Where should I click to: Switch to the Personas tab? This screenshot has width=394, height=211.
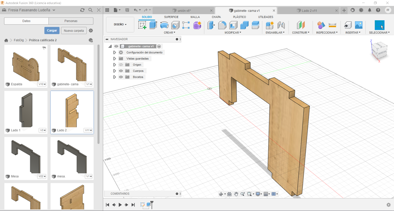tap(71, 21)
